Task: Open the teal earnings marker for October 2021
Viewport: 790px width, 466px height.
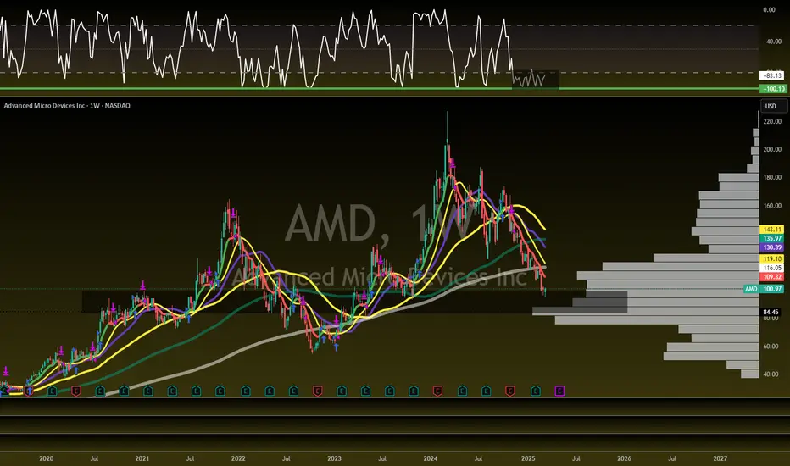Action: click(220, 391)
